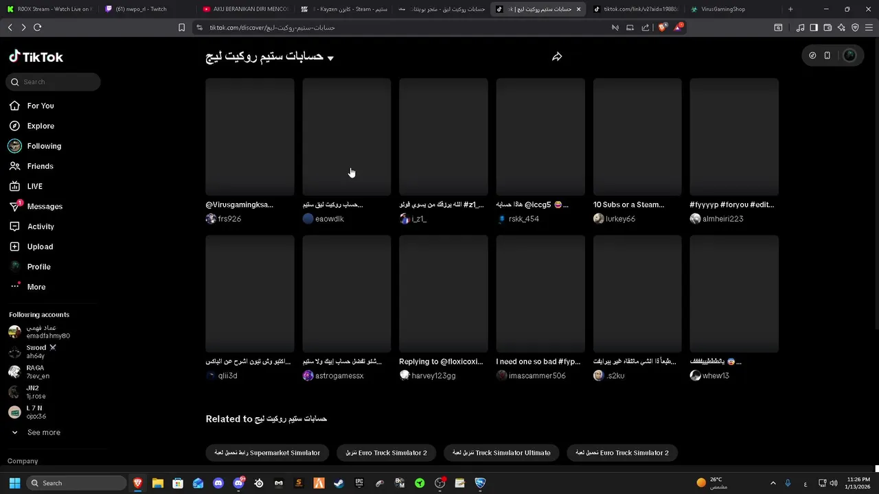Viewport: 879px width, 494px height.
Task: Select the Supermarket Simulator related chip
Action: (267, 453)
